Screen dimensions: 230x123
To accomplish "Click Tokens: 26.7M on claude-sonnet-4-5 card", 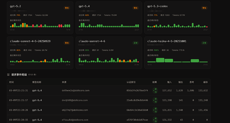I will (x=41, y=50).
